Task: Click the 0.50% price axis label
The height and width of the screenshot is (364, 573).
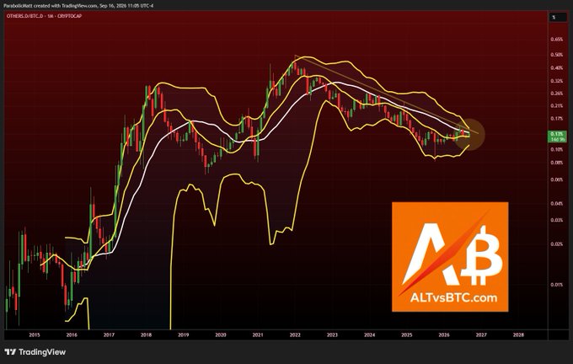Action: point(557,55)
